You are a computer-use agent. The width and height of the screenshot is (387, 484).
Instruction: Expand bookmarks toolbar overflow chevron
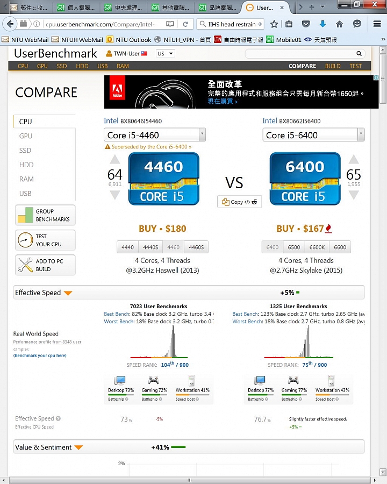383,39
